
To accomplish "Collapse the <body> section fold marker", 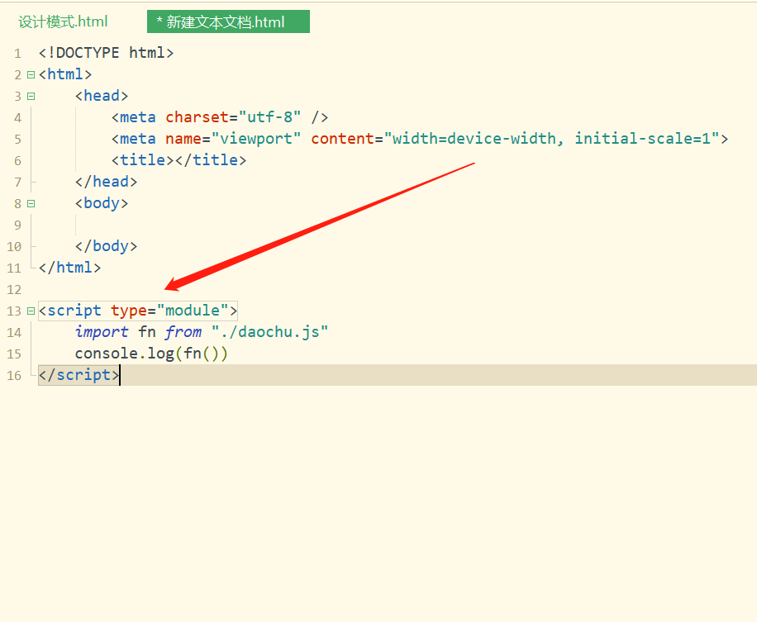I will (30, 202).
